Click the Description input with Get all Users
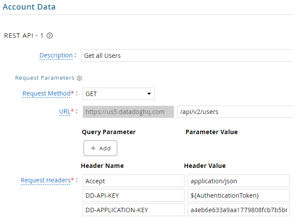The height and width of the screenshot is (217, 293). click(187, 56)
